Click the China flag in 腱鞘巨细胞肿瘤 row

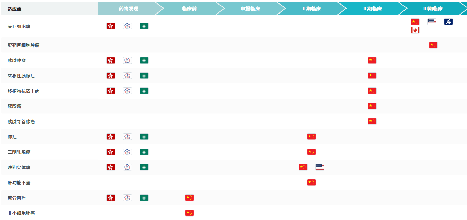433,45
